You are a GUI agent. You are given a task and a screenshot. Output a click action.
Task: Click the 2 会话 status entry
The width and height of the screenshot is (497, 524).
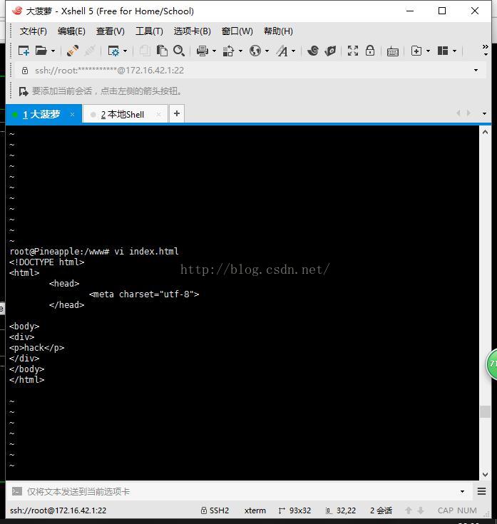(x=381, y=510)
